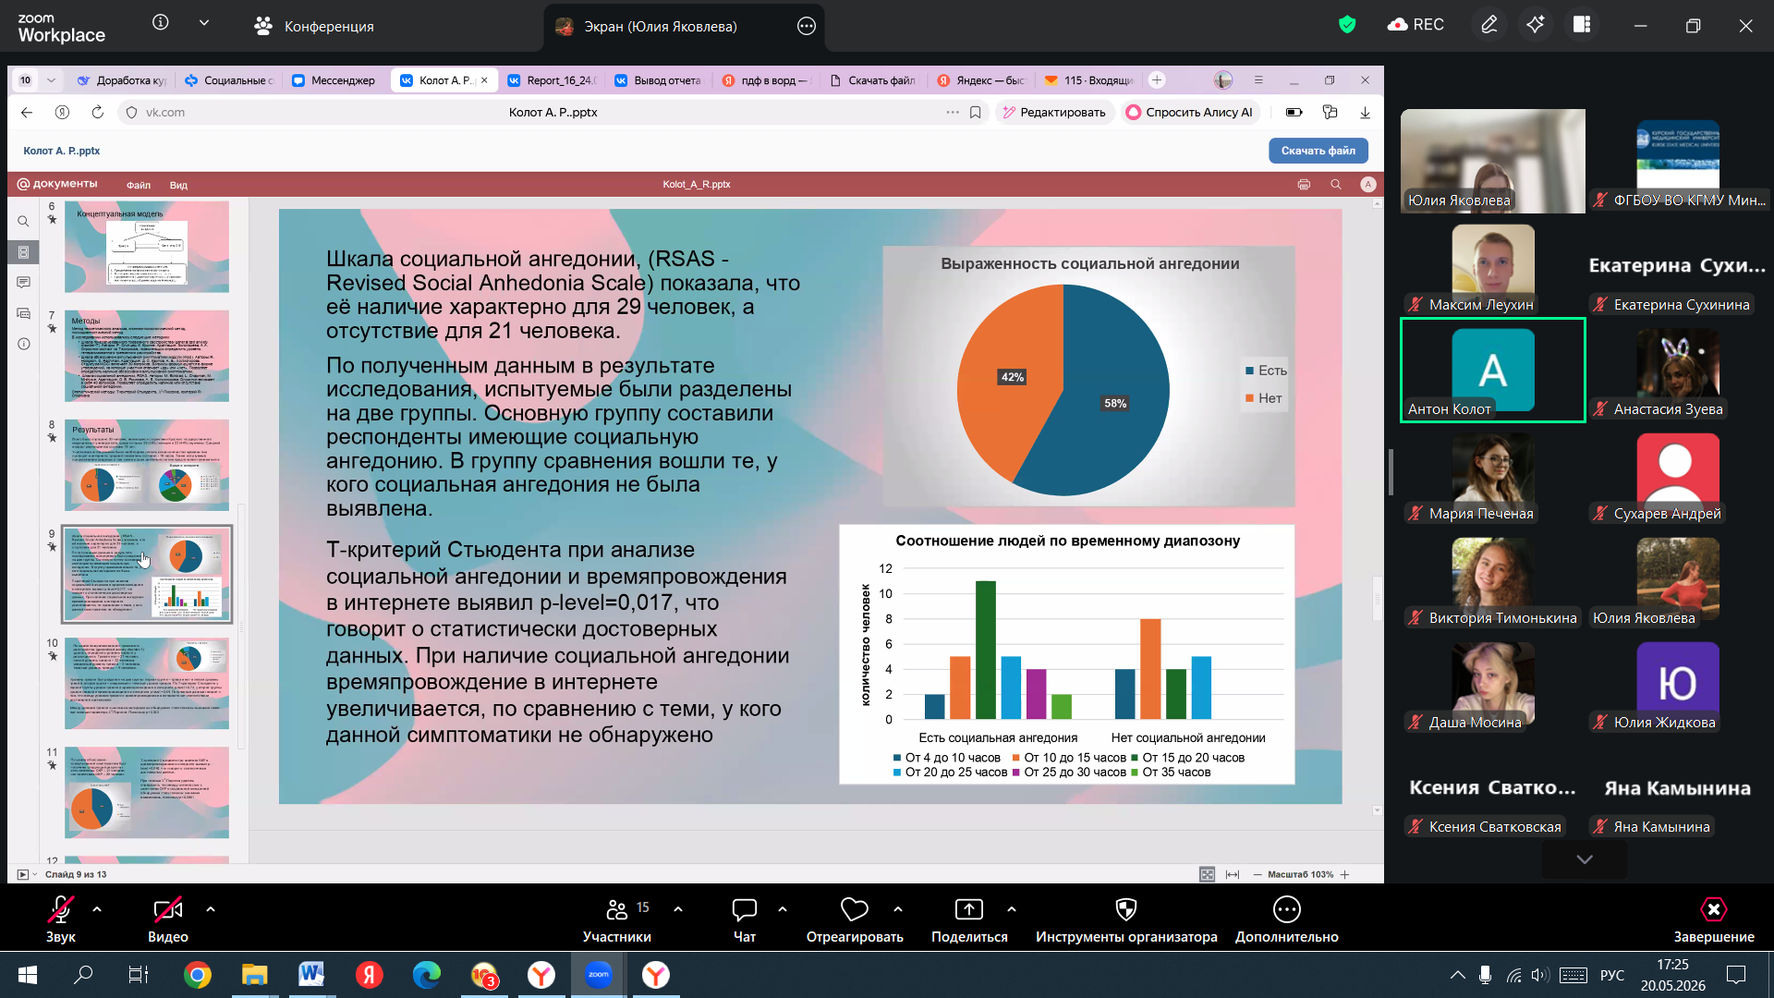Unmute microphone with the Звук button

(60, 919)
